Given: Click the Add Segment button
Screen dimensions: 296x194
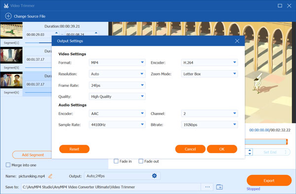Looking at the screenshot, I should pyautogui.click(x=33, y=155).
